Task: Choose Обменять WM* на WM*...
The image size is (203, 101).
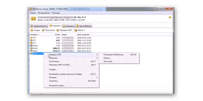Action: pyautogui.click(x=72, y=65)
